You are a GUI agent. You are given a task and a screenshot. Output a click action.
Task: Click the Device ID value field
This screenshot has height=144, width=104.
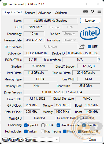click(83, 53)
